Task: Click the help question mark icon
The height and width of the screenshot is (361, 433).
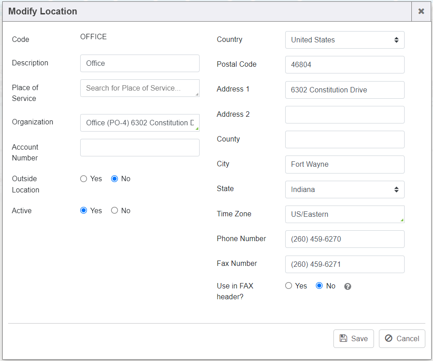Action: pyautogui.click(x=347, y=287)
